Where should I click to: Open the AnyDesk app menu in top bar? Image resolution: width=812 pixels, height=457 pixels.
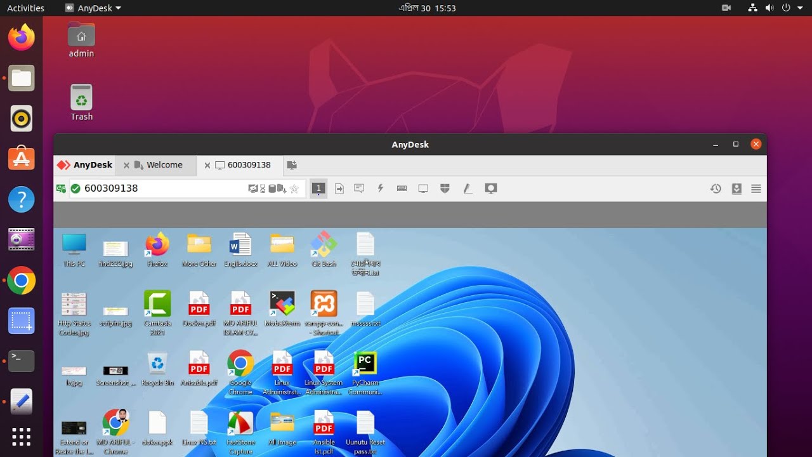click(x=93, y=8)
